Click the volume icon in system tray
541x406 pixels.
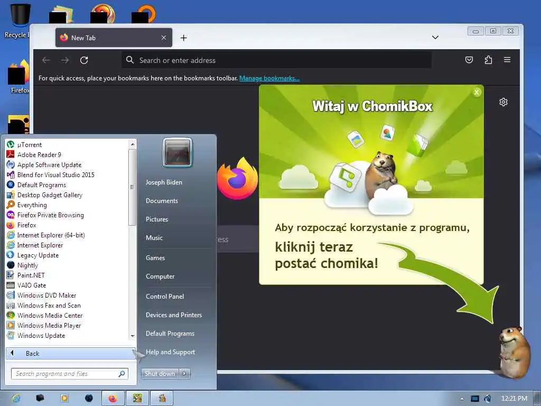pos(488,399)
